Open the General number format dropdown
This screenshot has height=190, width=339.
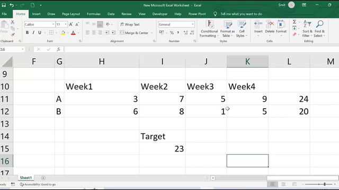point(193,24)
